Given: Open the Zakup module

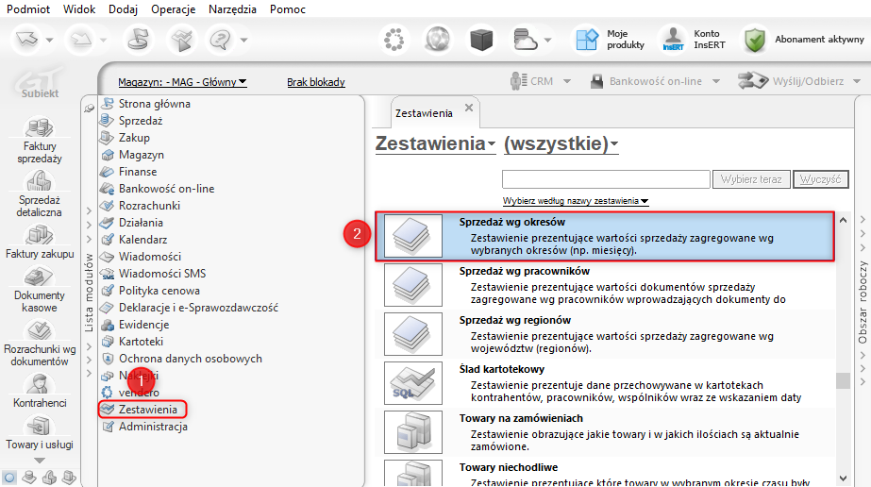Looking at the screenshot, I should click(134, 138).
